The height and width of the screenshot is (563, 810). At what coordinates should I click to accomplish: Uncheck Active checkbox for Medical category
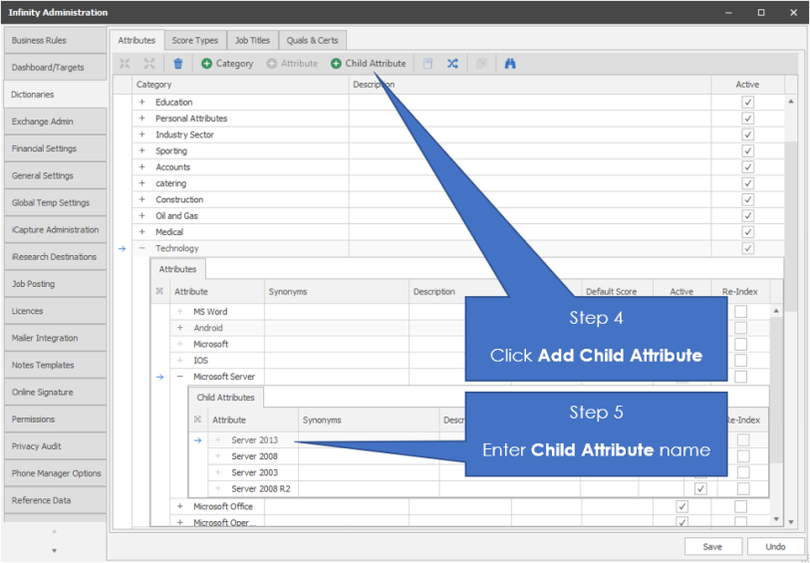click(x=747, y=232)
